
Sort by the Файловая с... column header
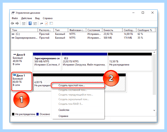coord(77,30)
